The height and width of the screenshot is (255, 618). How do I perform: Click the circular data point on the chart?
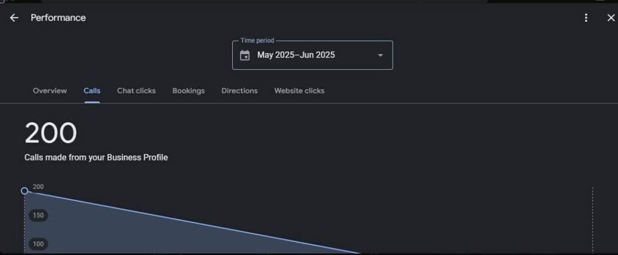[x=25, y=191]
